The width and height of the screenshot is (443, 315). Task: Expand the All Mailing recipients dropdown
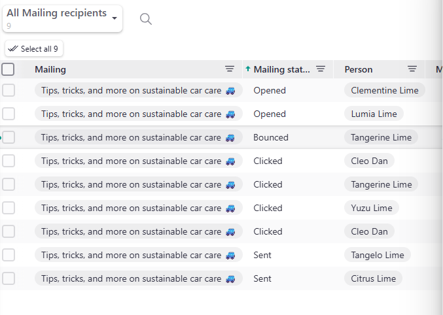(x=115, y=18)
